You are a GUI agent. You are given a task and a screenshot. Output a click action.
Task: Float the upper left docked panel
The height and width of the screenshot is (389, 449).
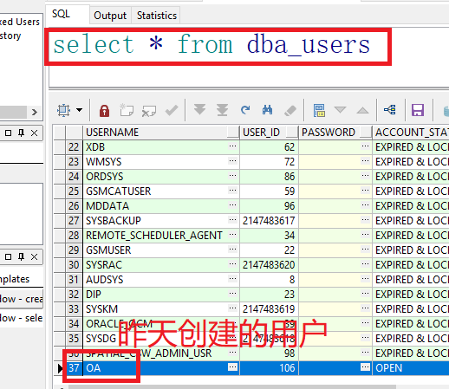[x=8, y=133]
